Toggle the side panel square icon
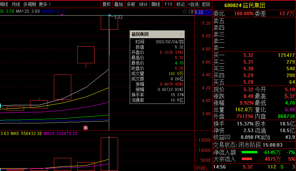 190,12
